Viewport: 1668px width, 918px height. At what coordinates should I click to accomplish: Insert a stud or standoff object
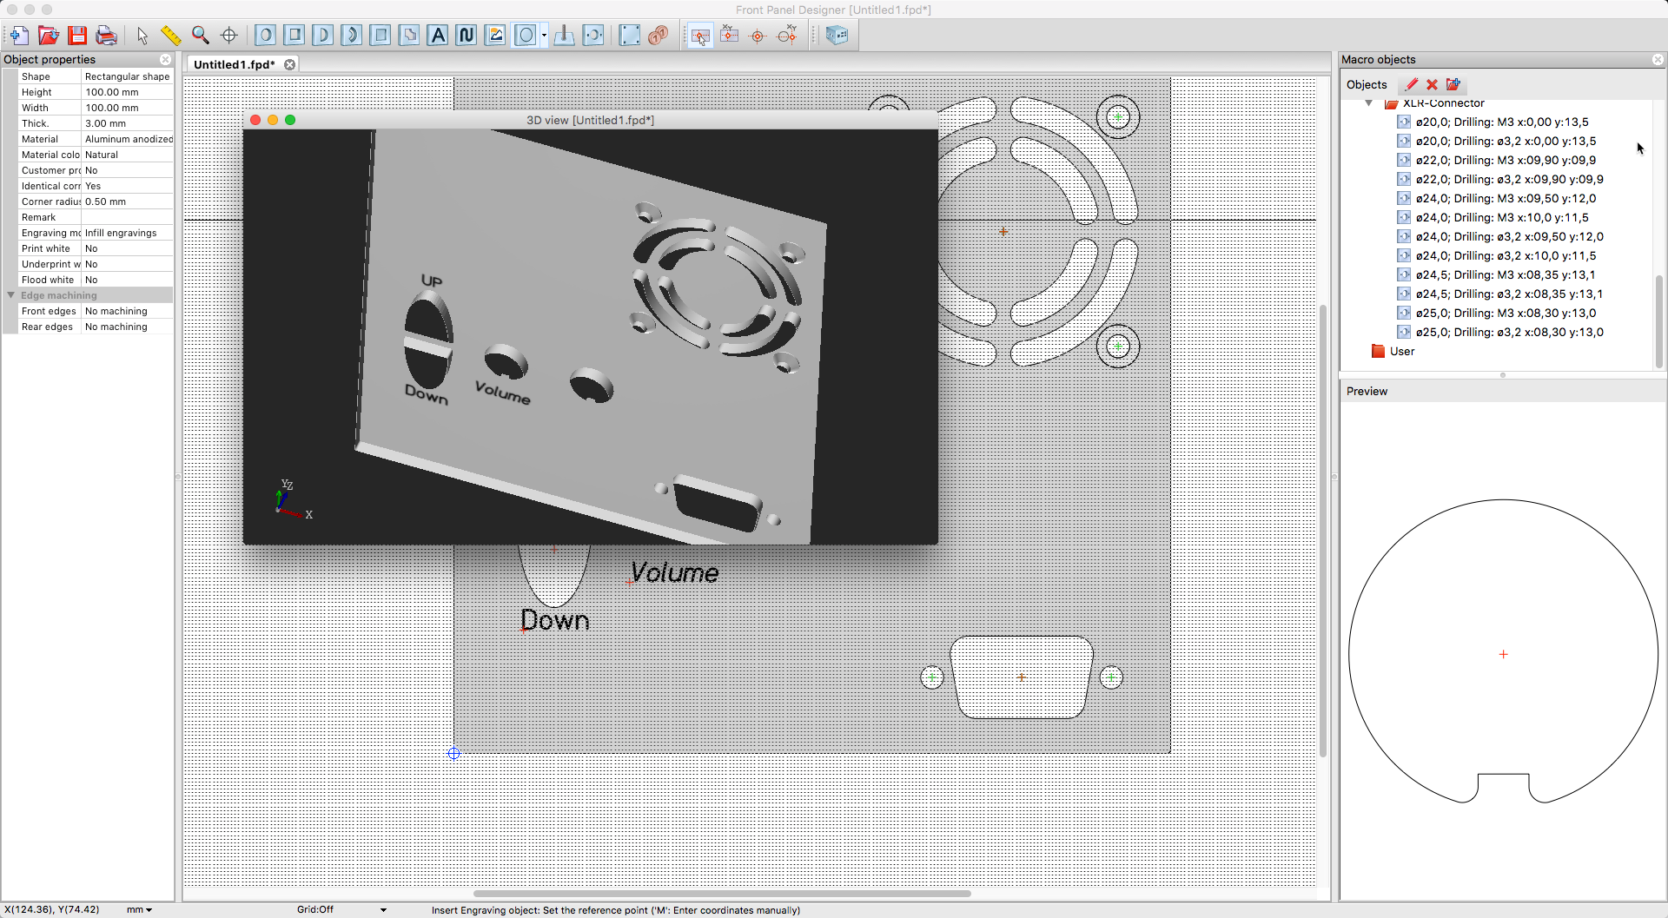click(x=565, y=36)
